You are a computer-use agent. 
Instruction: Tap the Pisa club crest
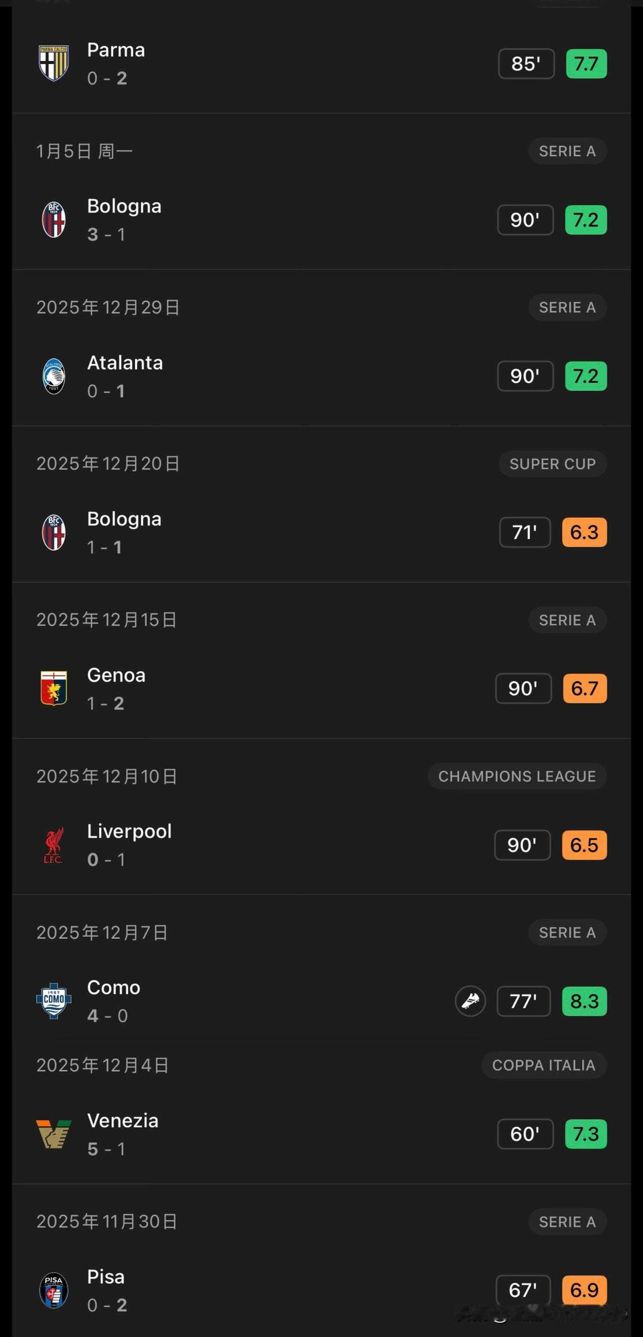point(54,1290)
